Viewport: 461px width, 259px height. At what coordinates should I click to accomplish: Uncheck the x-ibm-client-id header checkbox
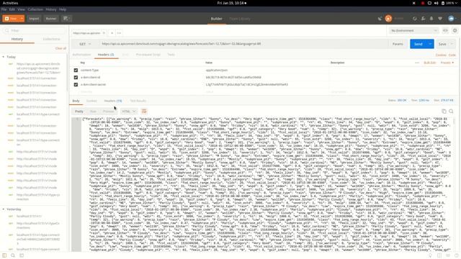click(76, 77)
